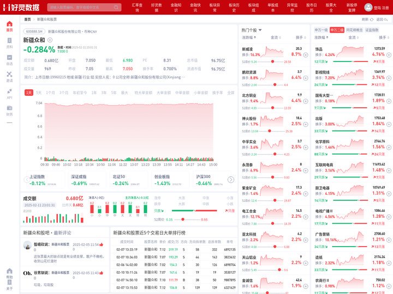Sort hot stocks by 金流
Image resolution: width=393 pixels, height=294 pixels.
tap(276, 38)
